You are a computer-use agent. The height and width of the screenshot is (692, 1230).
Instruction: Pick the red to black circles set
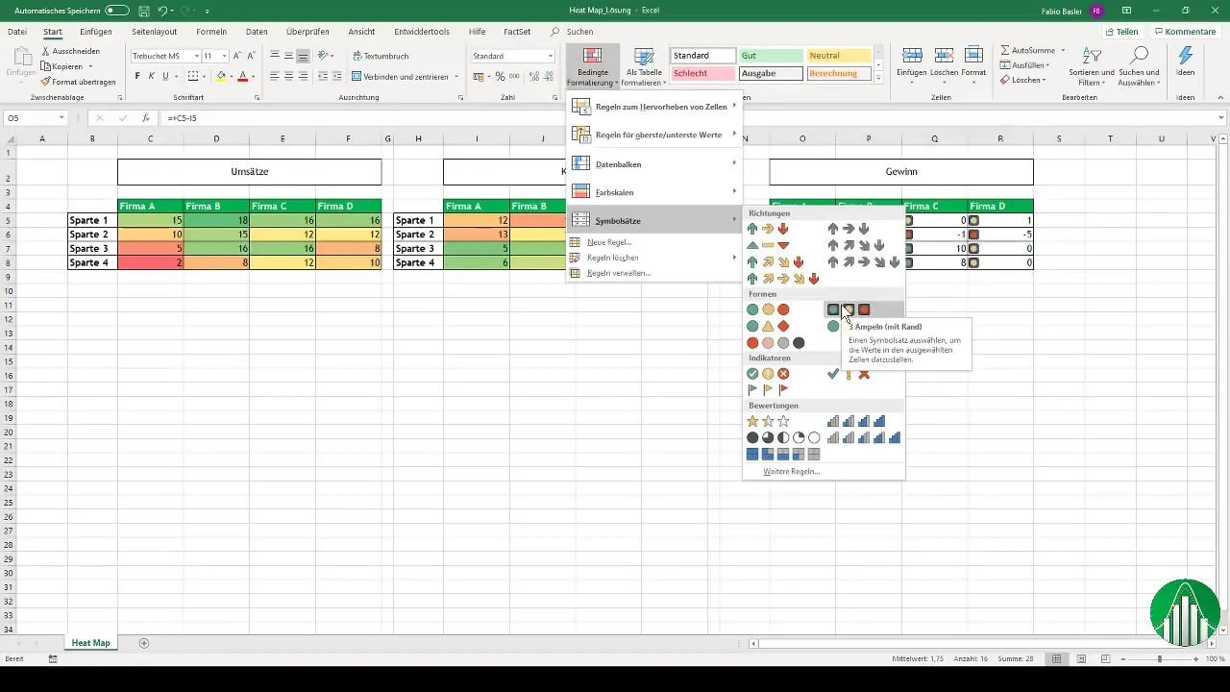pos(775,343)
